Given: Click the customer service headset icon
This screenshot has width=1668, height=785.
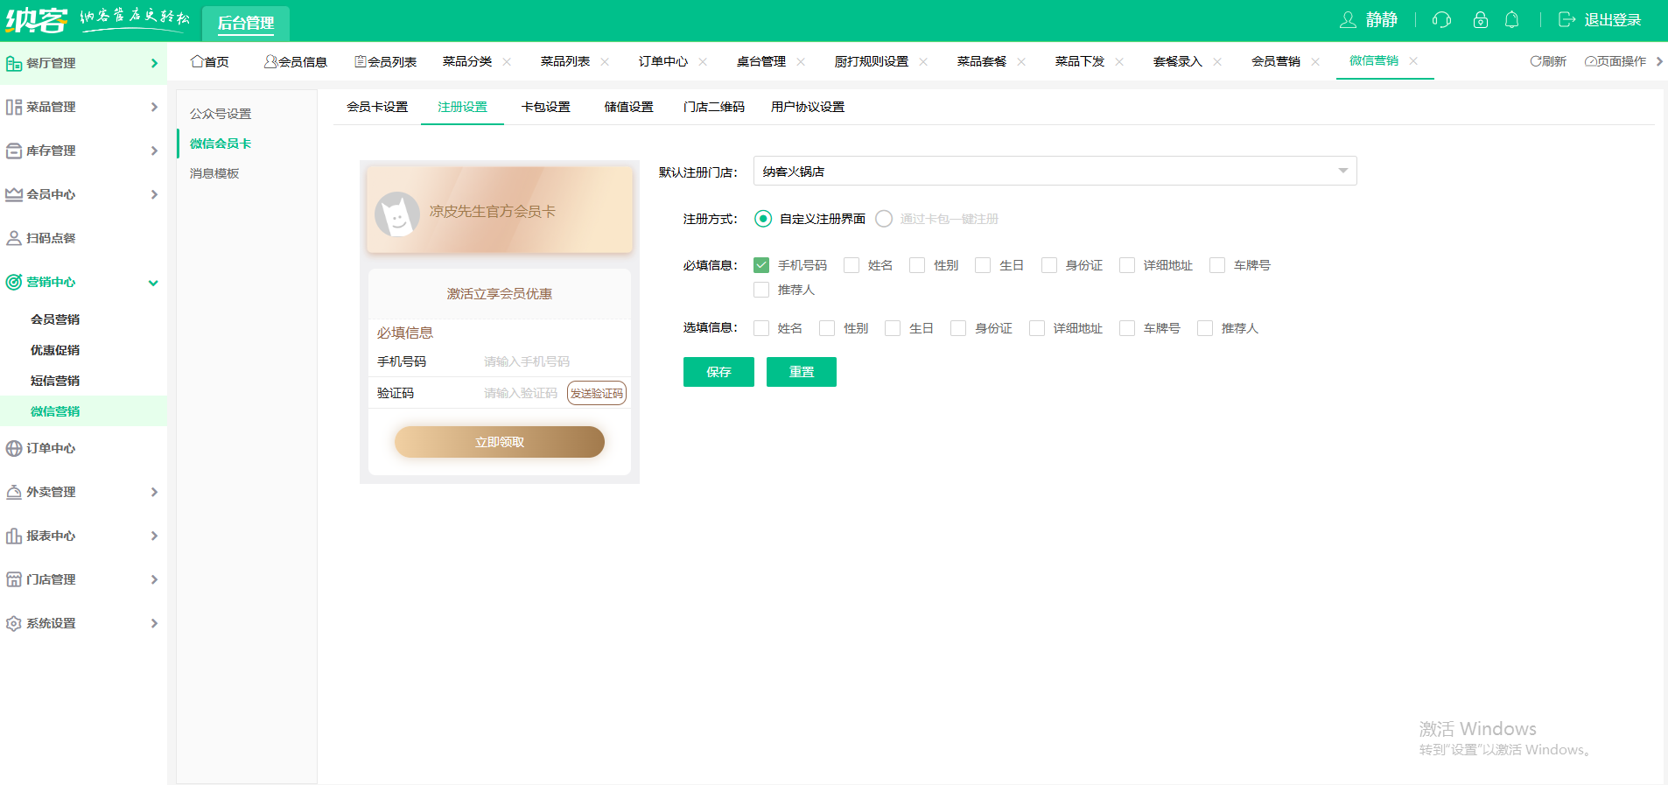Looking at the screenshot, I should tap(1441, 20).
